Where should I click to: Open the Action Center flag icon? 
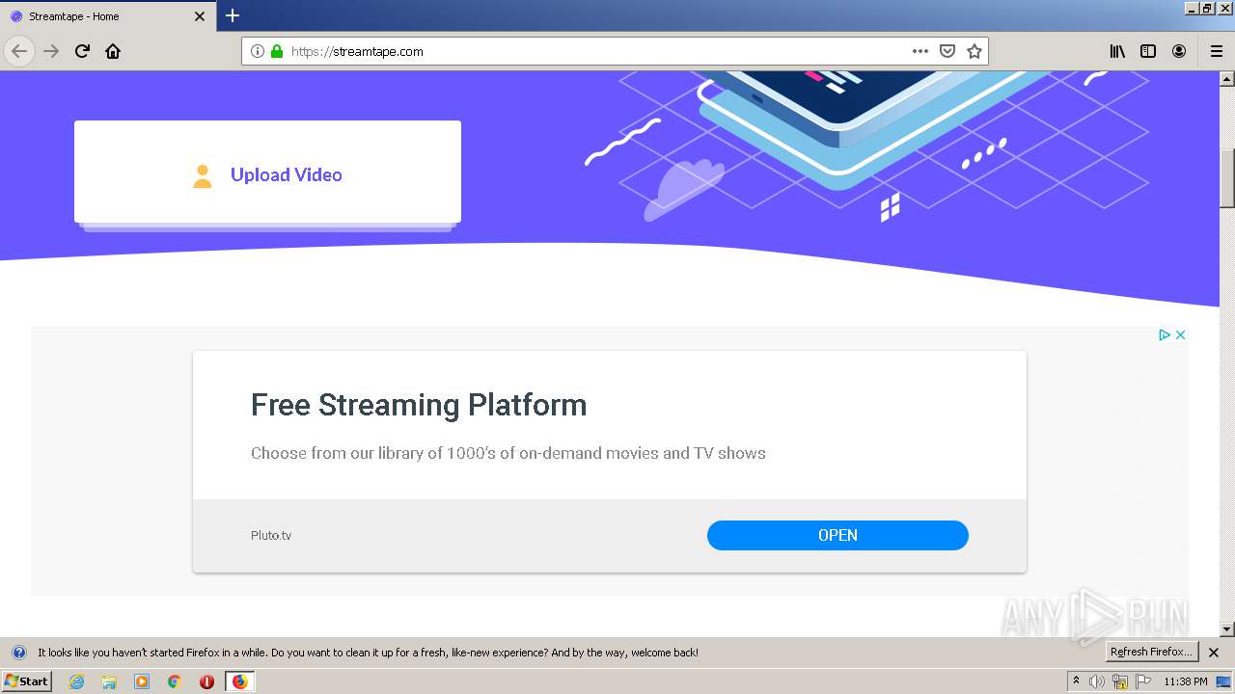click(1142, 681)
